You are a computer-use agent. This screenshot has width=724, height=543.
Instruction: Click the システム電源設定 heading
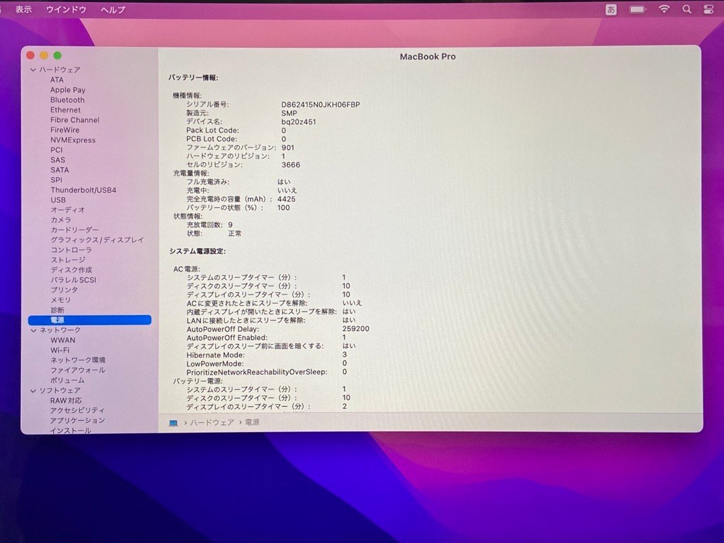(x=197, y=251)
